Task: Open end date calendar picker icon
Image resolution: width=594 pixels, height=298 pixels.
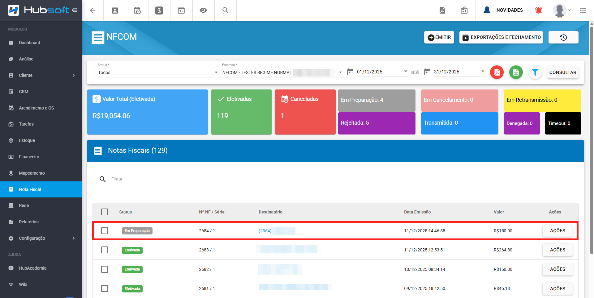Action: (427, 72)
